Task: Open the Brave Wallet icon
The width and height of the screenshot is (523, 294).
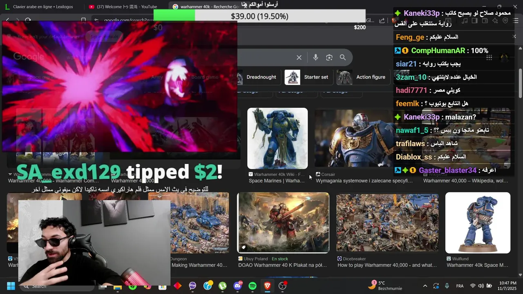Action: tap(485, 20)
